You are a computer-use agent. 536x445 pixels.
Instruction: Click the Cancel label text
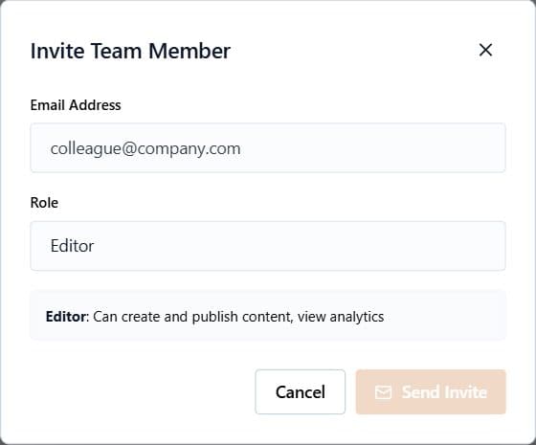tap(301, 392)
